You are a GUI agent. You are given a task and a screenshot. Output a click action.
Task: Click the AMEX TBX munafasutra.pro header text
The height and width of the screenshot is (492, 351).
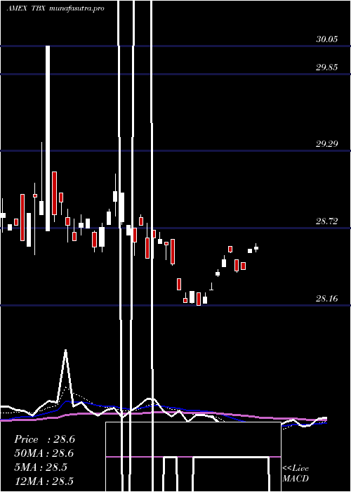click(x=55, y=8)
